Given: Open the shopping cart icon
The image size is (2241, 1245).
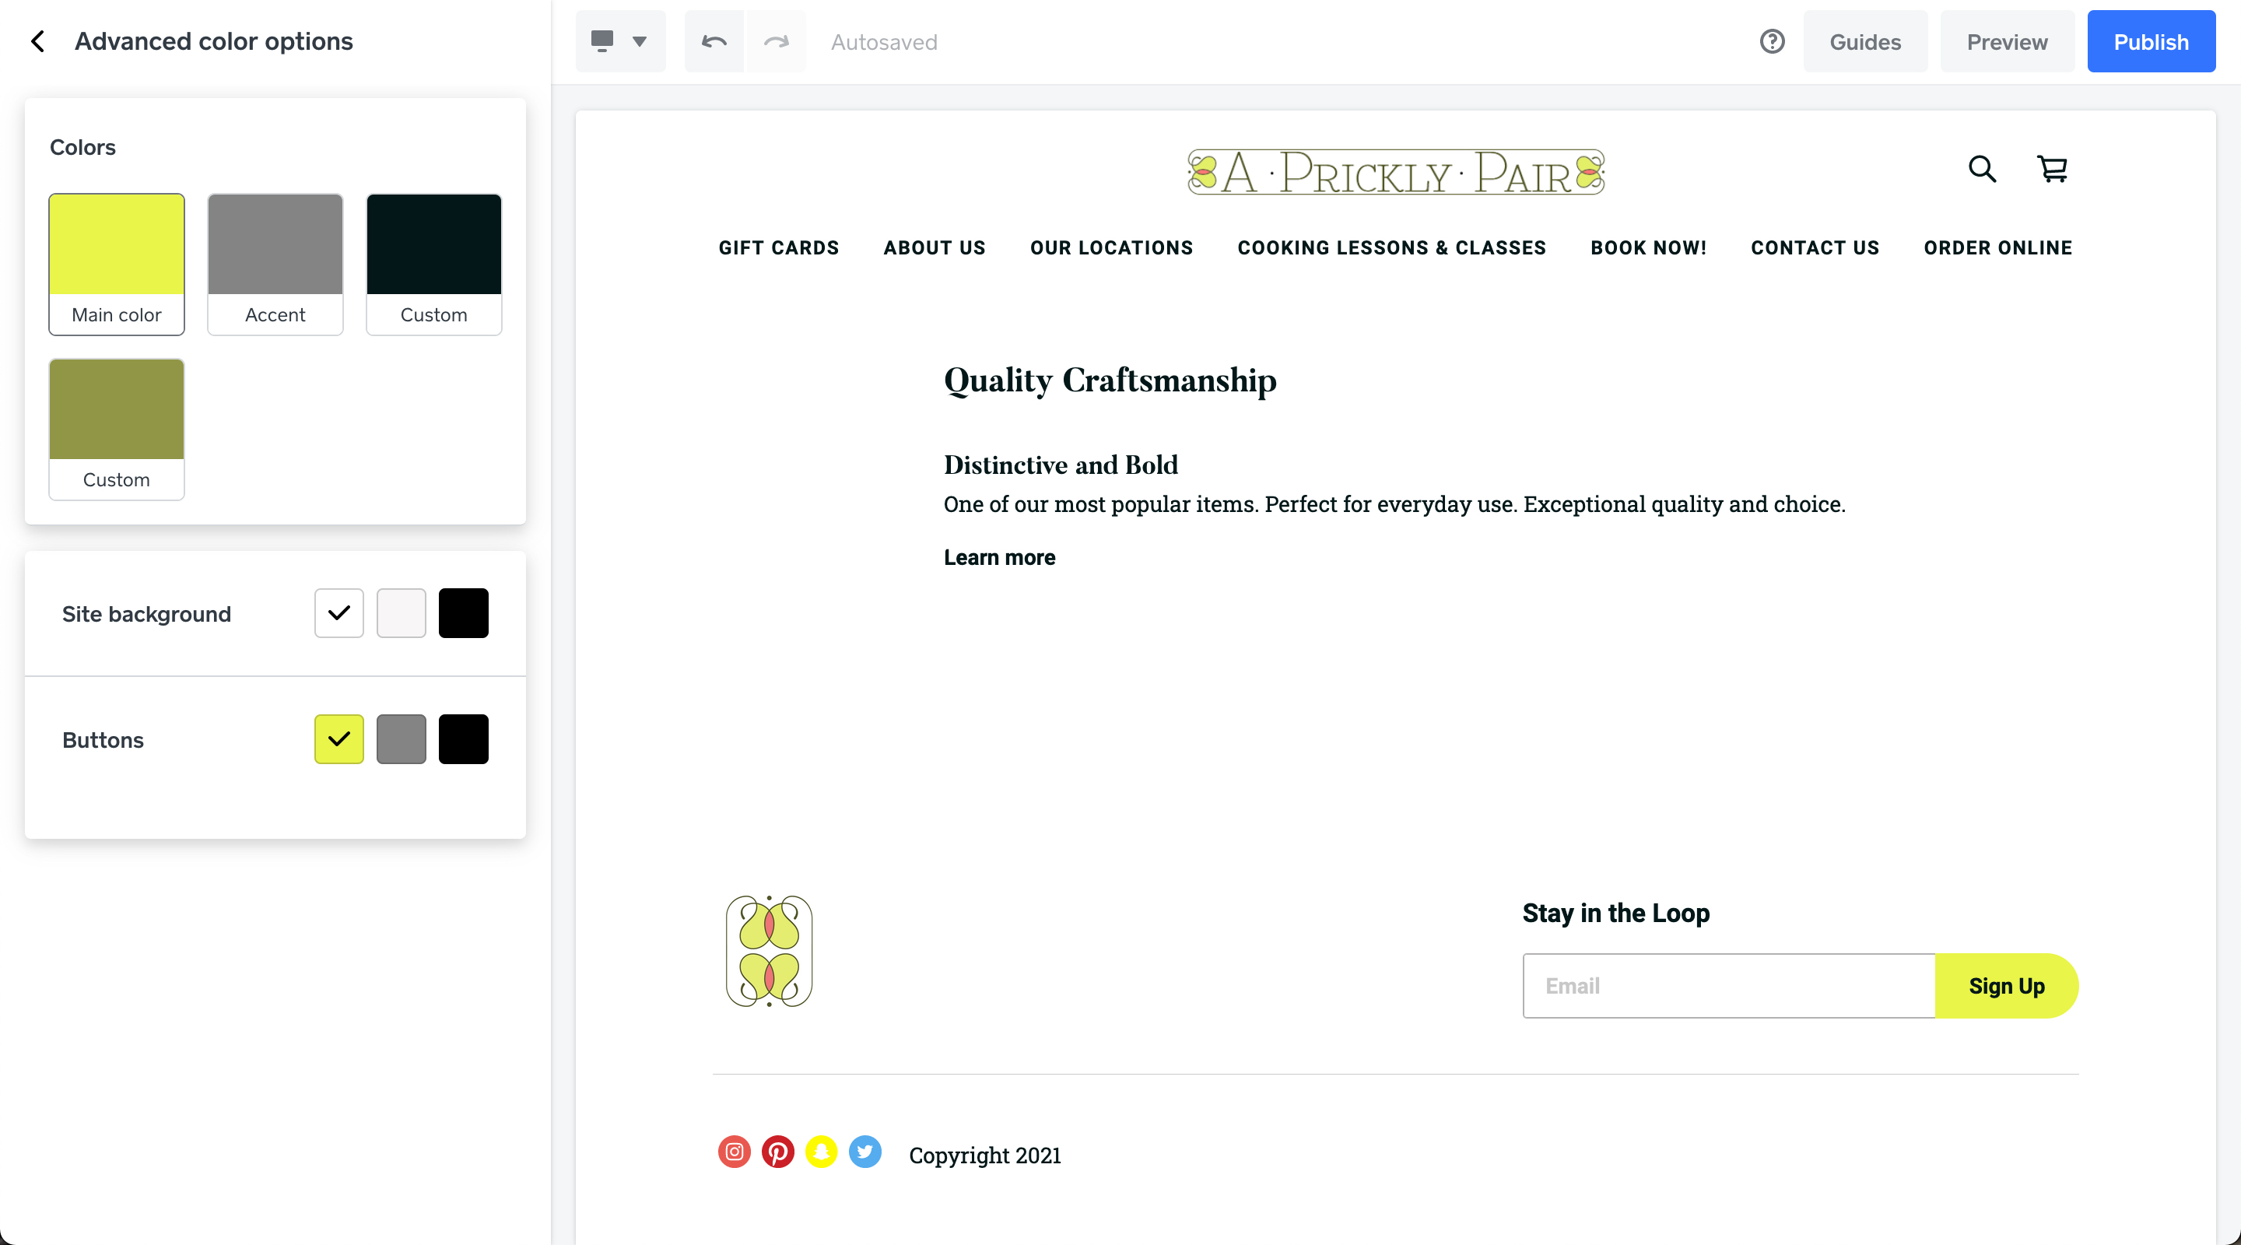Looking at the screenshot, I should [2052, 169].
